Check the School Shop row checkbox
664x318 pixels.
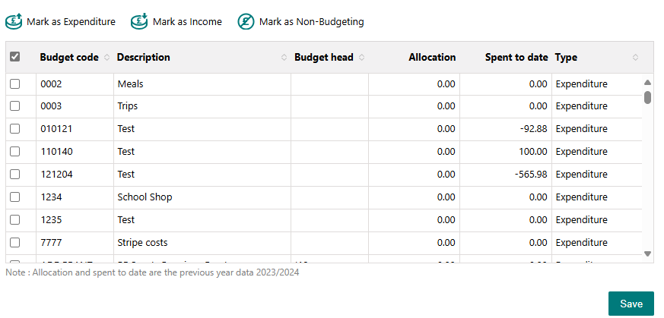pyautogui.click(x=14, y=197)
